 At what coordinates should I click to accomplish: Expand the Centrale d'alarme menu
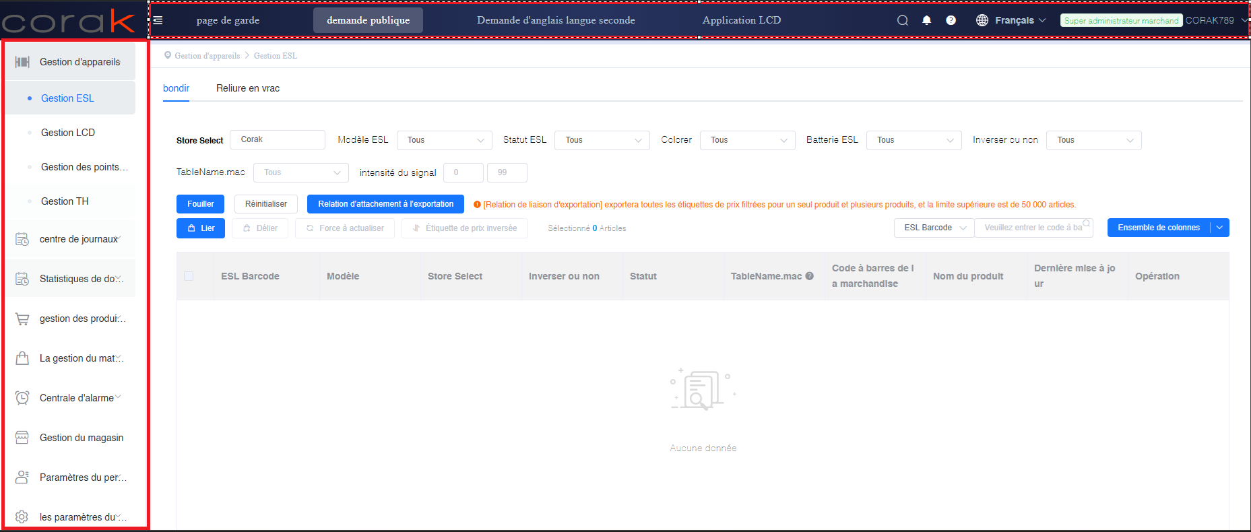[x=118, y=397]
